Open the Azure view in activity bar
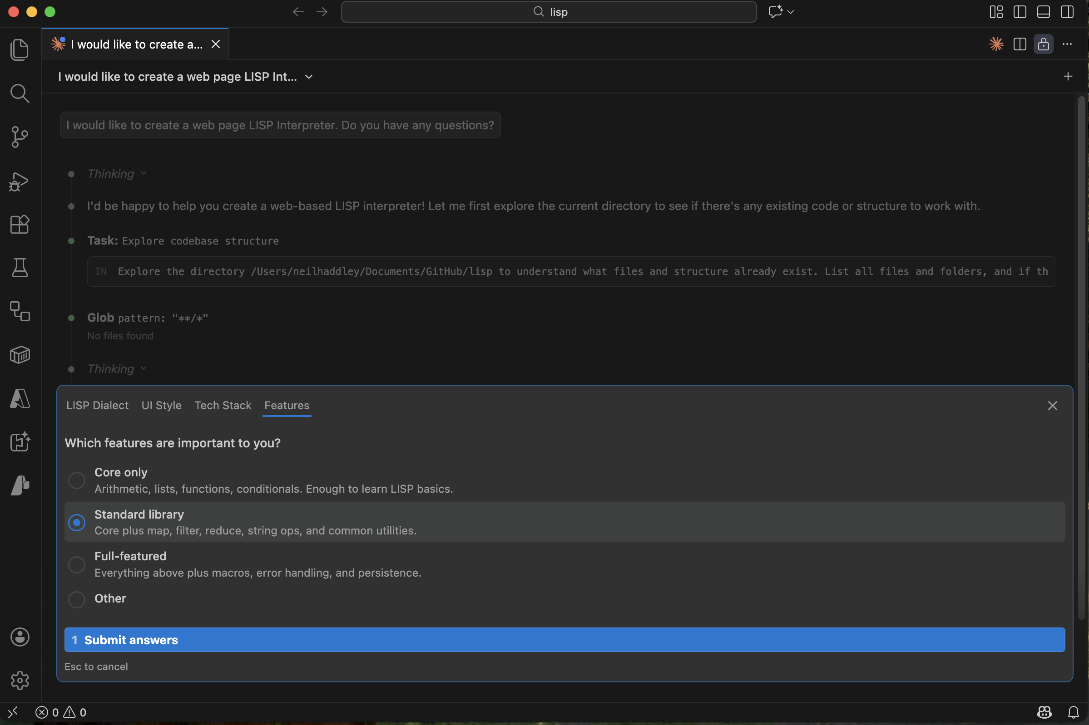 coord(20,398)
